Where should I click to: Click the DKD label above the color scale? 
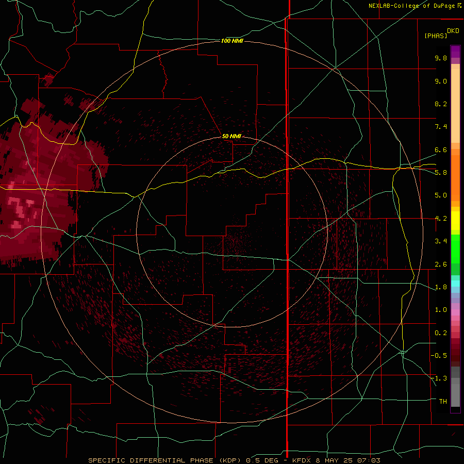pyautogui.click(x=453, y=31)
